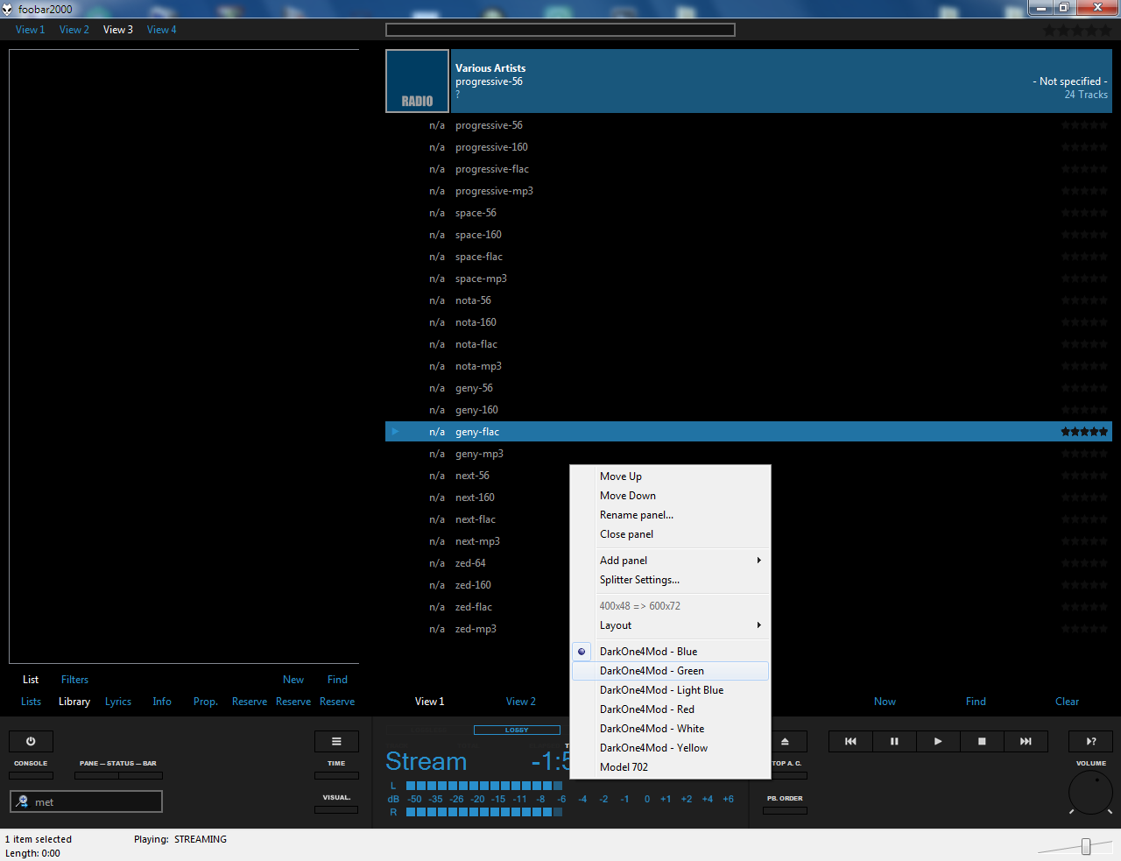Select the DarkOne4Mod - Red theme
The width and height of the screenshot is (1121, 861).
tap(670, 709)
